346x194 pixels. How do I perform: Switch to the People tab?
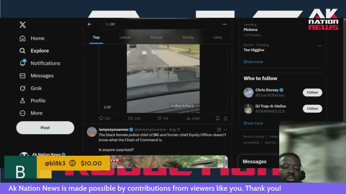click(x=157, y=37)
